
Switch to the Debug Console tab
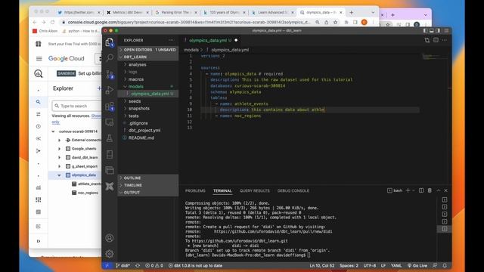click(x=293, y=190)
